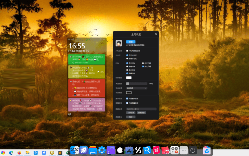
Task: Click the settings dialog vertical scrollbar
Action: click(x=158, y=67)
